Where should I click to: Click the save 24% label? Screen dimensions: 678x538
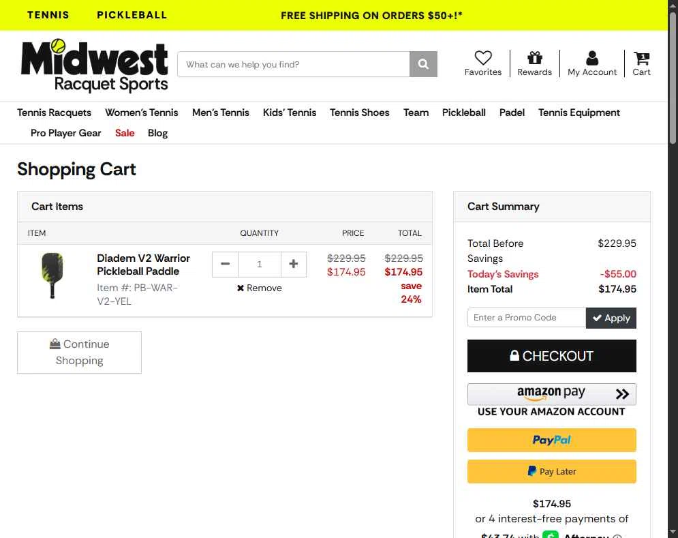(411, 293)
